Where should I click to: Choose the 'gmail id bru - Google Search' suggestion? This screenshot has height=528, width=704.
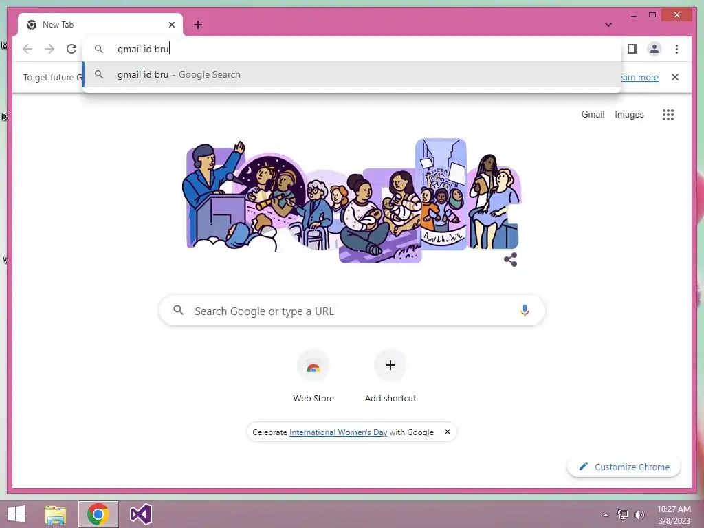pyautogui.click(x=353, y=74)
